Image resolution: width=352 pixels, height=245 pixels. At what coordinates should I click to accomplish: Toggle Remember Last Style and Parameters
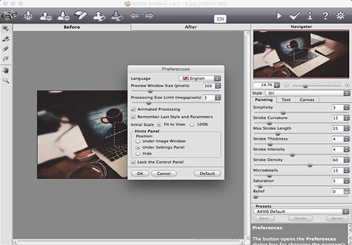point(134,117)
